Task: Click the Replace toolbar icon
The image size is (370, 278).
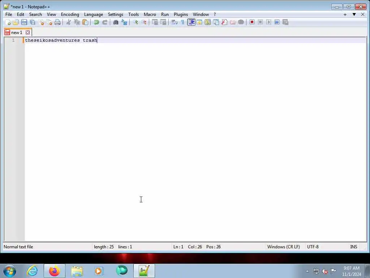Action: [124, 22]
